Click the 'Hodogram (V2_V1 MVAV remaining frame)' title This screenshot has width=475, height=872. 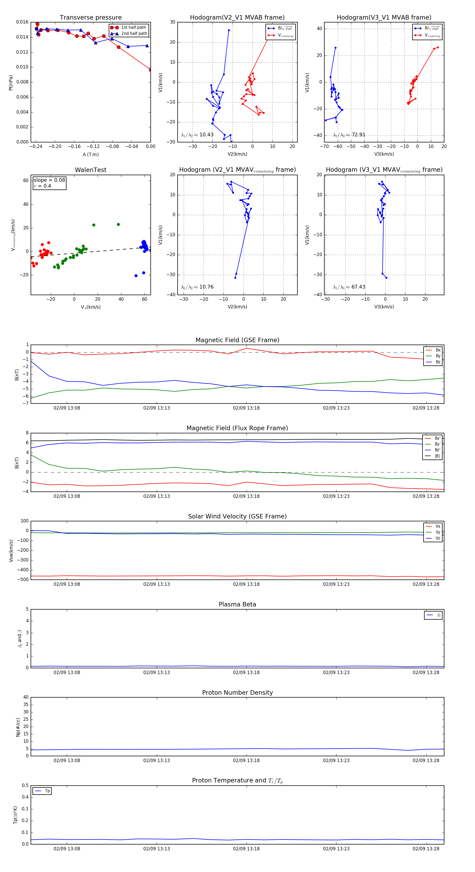pos(237,170)
